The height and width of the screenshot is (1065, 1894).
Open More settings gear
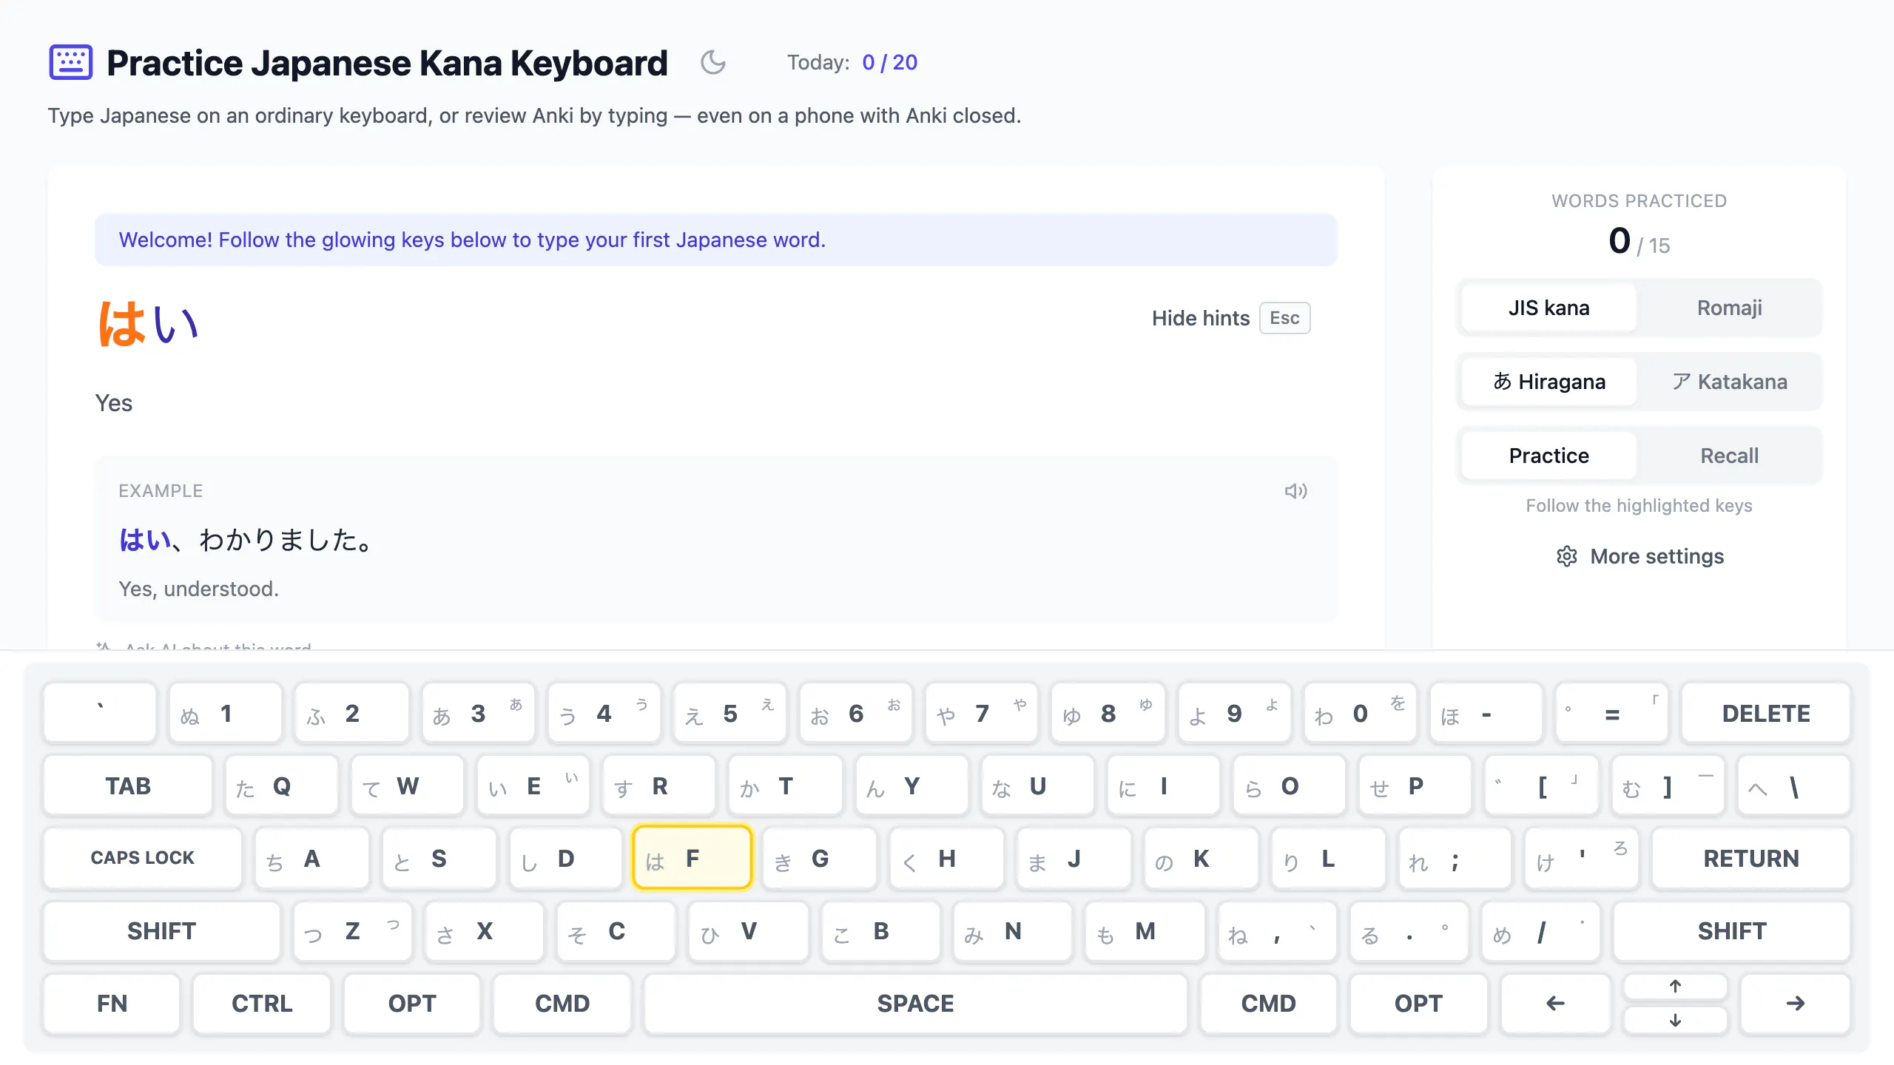click(1639, 556)
